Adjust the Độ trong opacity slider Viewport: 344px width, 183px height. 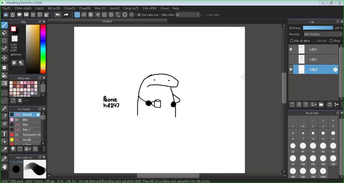(x=318, y=28)
